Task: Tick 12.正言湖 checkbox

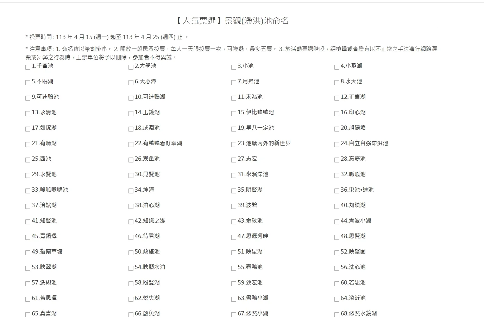Action: click(x=337, y=98)
